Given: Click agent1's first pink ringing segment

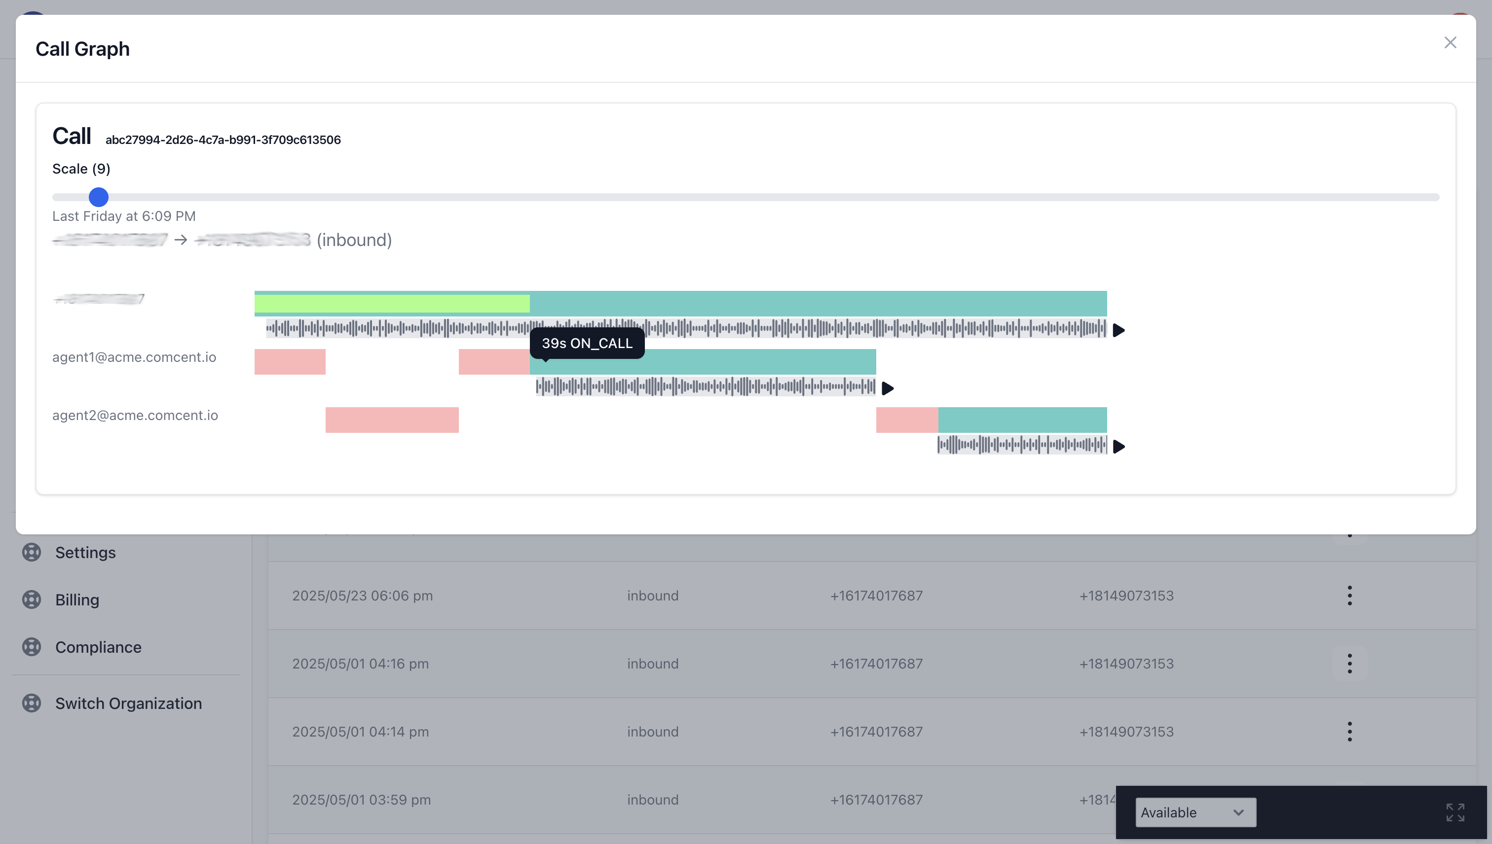Looking at the screenshot, I should point(290,362).
